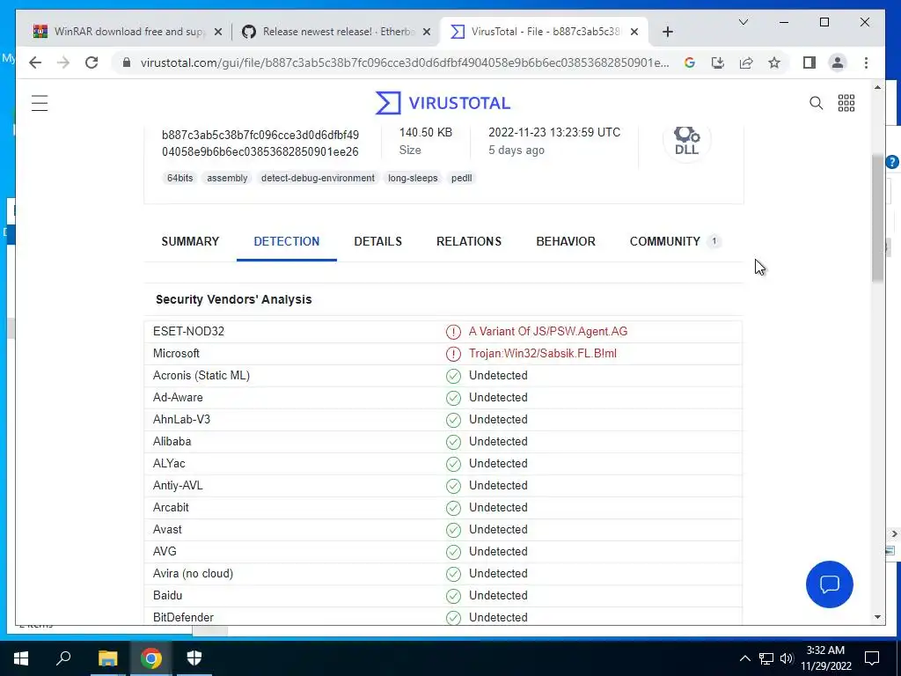Open the Windows Start button

(21, 658)
